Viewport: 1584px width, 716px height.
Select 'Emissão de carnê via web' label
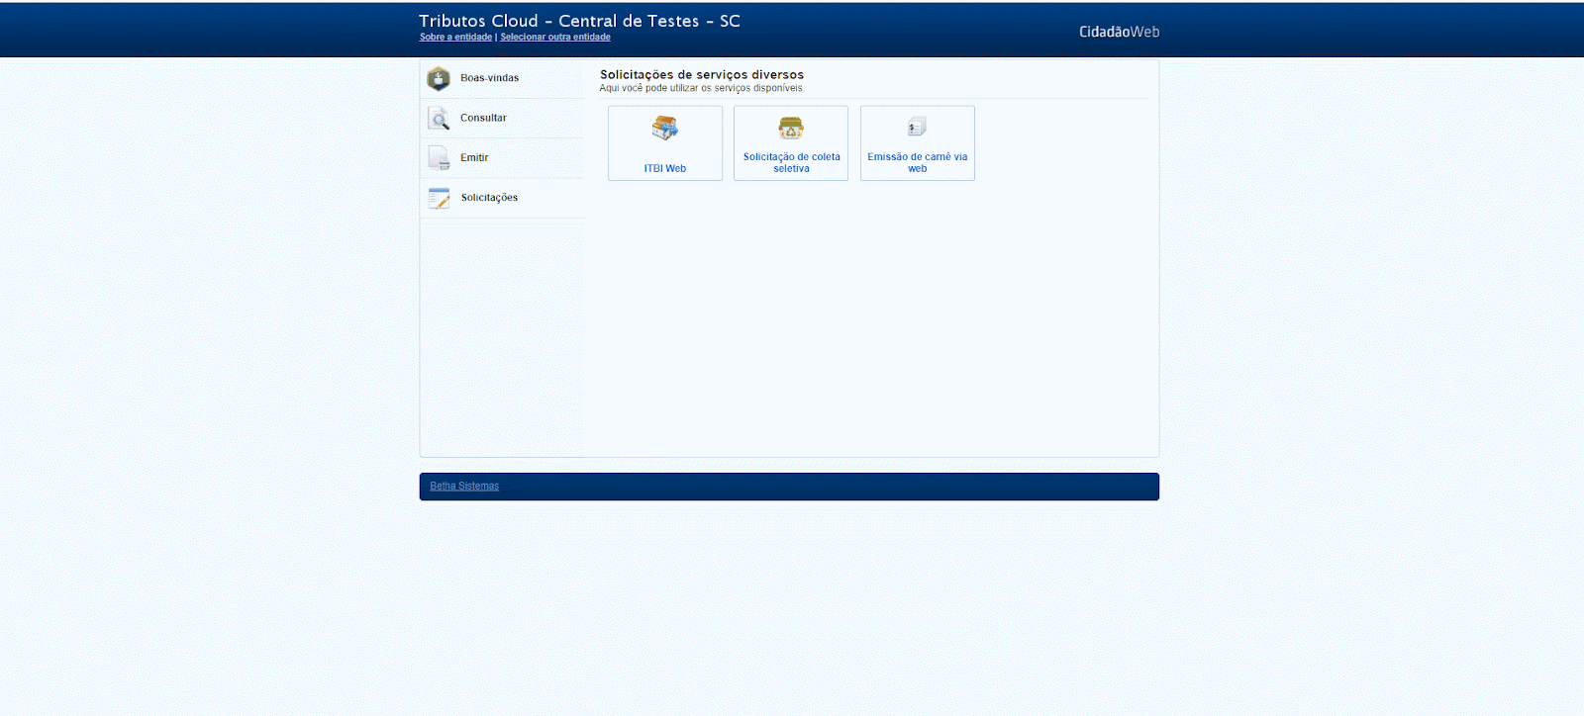pos(917,163)
